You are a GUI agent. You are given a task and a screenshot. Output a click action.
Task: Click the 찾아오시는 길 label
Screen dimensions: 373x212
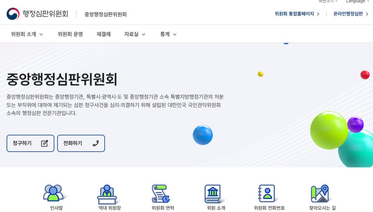[x=322, y=208]
